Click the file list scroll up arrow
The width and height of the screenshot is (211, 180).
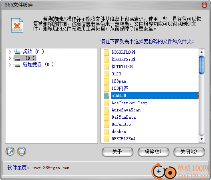201,52
